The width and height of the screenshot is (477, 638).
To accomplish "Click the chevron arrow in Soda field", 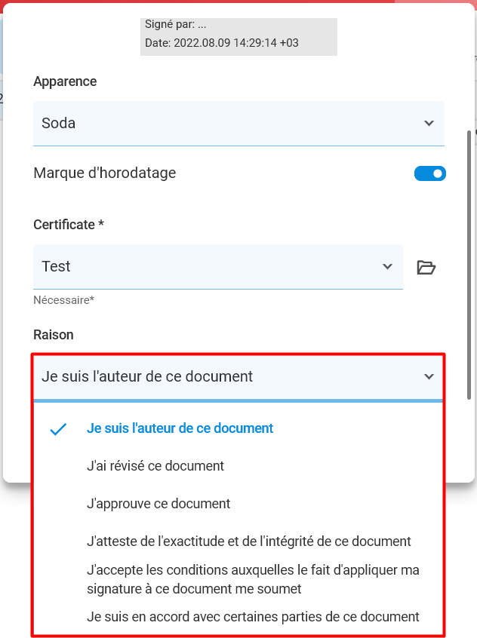I will [x=429, y=123].
